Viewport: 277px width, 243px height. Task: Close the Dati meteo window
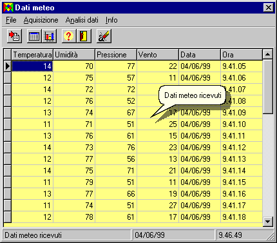point(269,8)
